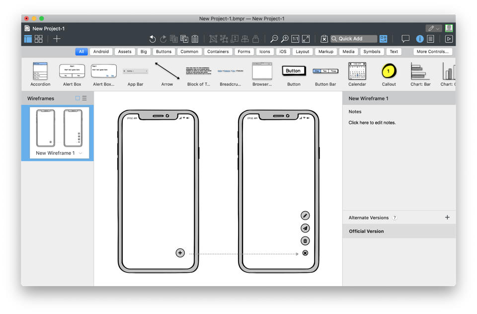The height and width of the screenshot is (314, 477).
Task: Select the Buttons category tab
Action: (x=164, y=51)
